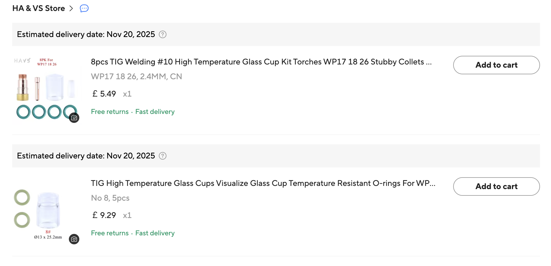Viewport: 551px width, 266px height.
Task: Click the Nov 20, 2025 delivery date text
Action: [x=131, y=34]
